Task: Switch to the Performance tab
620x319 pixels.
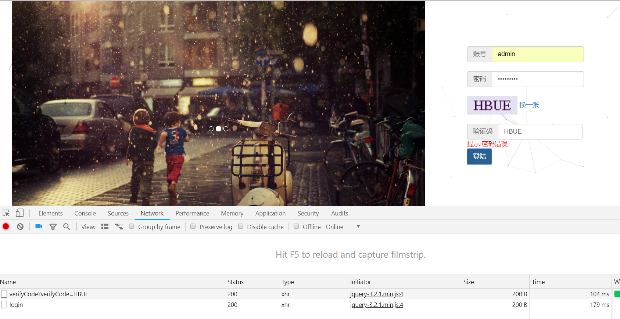Action: (x=192, y=213)
